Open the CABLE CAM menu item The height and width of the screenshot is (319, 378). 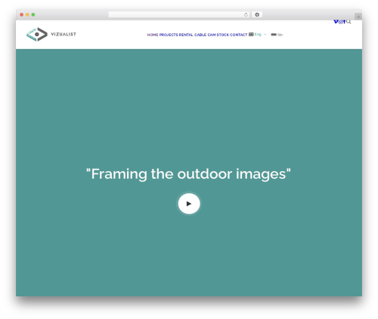[205, 35]
